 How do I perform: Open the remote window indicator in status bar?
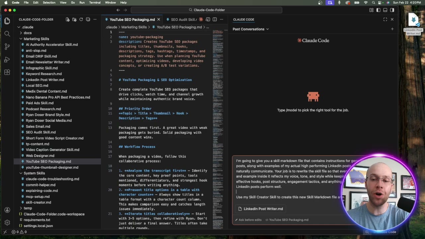pyautogui.click(x=5, y=232)
